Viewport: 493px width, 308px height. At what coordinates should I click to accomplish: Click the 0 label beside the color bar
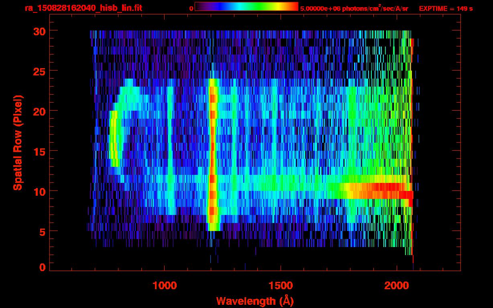click(x=191, y=8)
